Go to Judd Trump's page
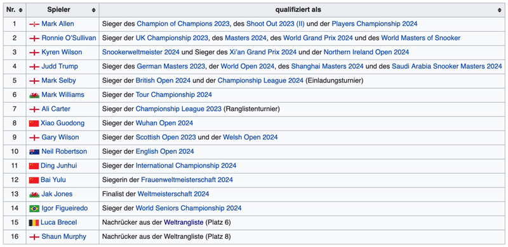The image size is (508, 247). tap(60, 66)
